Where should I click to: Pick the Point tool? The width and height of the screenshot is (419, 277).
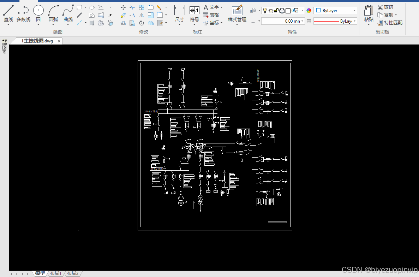coord(110,7)
